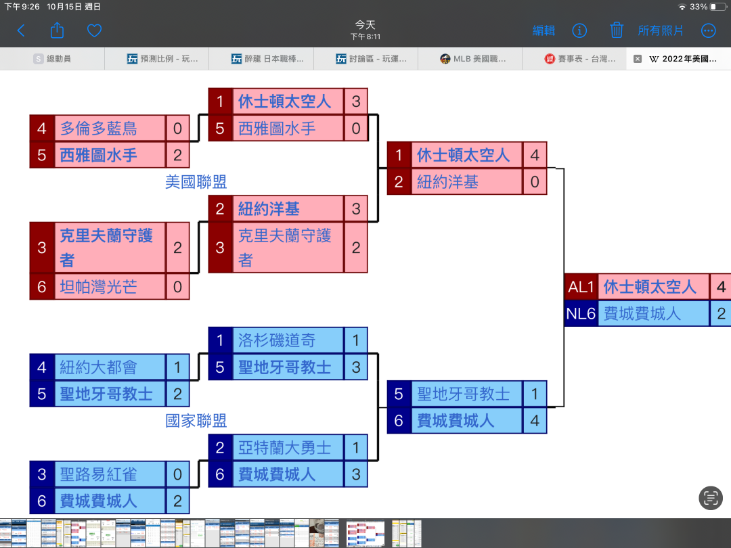Click the 今天 下午 8:11 photo title
731x548 pixels.
pyautogui.click(x=365, y=30)
